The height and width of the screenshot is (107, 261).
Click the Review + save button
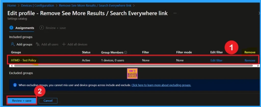point(22,101)
